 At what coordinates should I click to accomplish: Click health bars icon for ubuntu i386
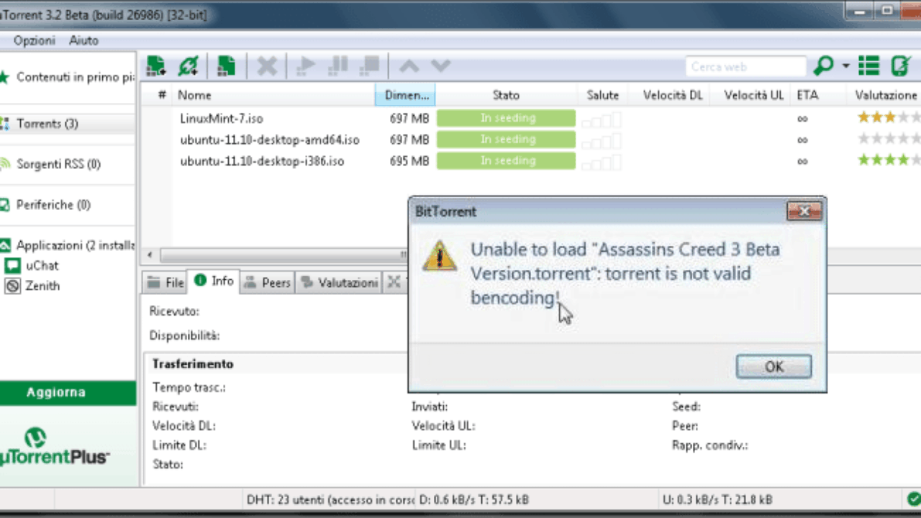click(x=602, y=163)
